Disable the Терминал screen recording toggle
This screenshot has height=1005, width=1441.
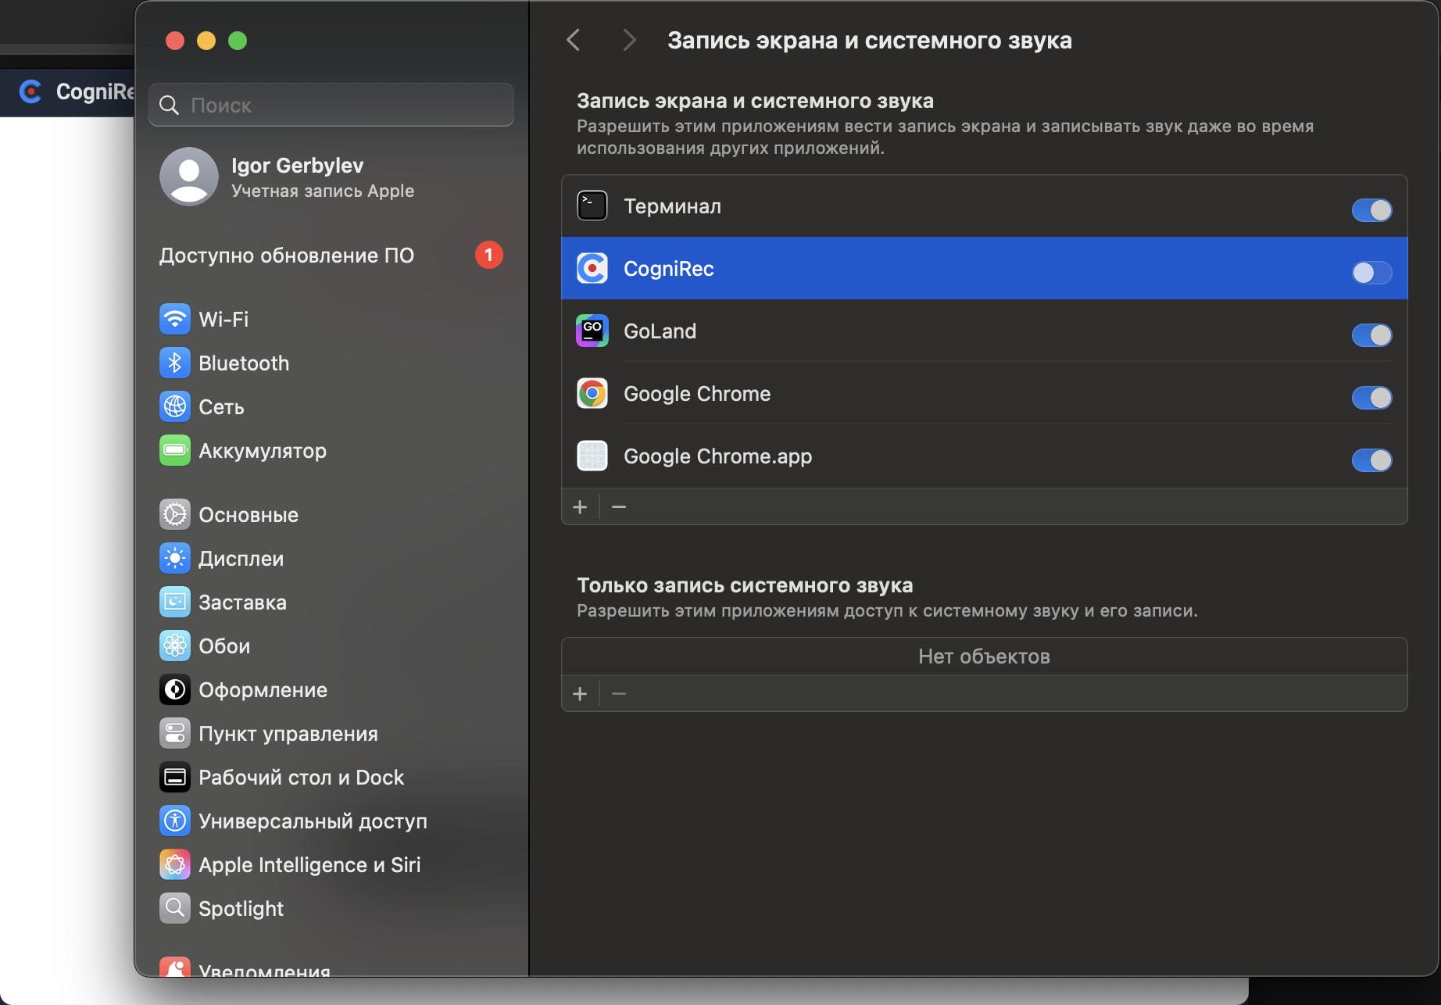click(1371, 210)
